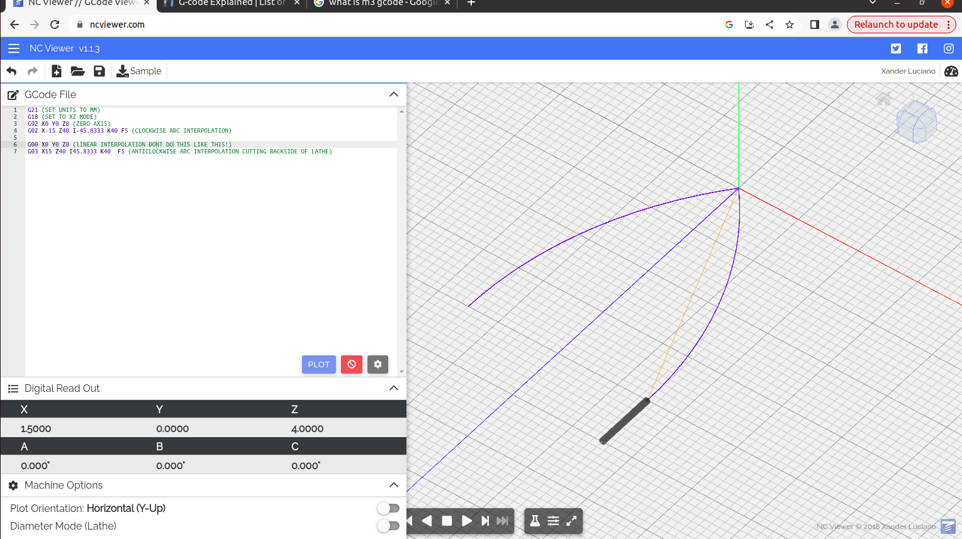Create a new GCode file
Screen dimensions: 962x539
click(x=57, y=71)
